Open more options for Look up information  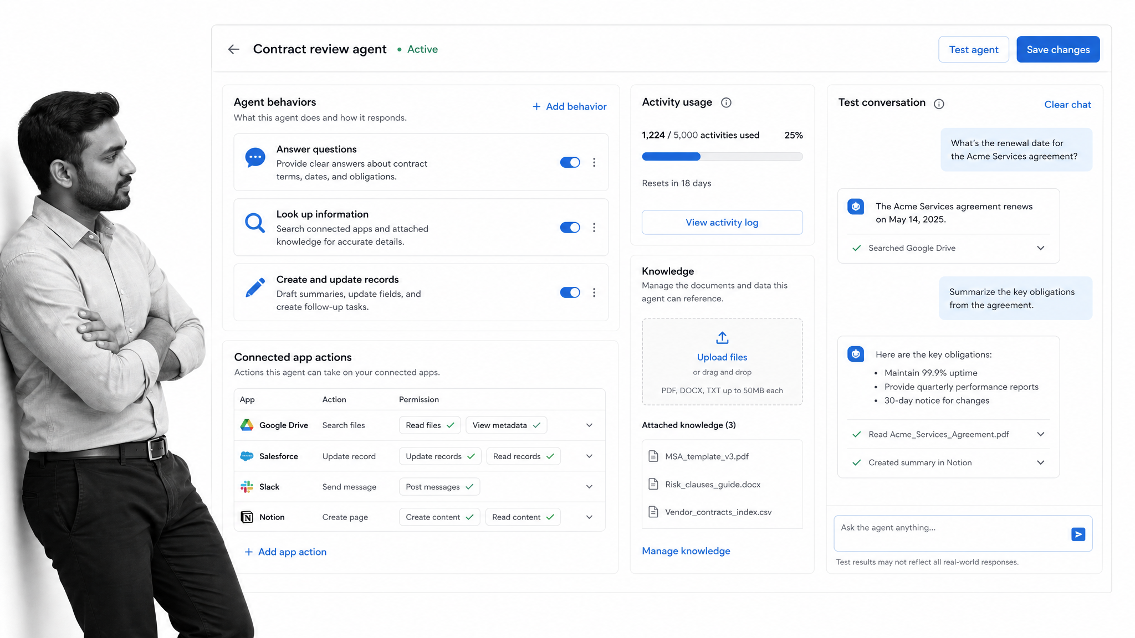[594, 228]
